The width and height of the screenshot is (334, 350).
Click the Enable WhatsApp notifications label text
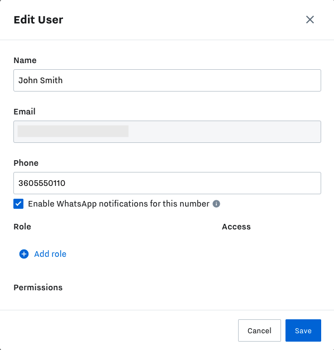pos(119,204)
